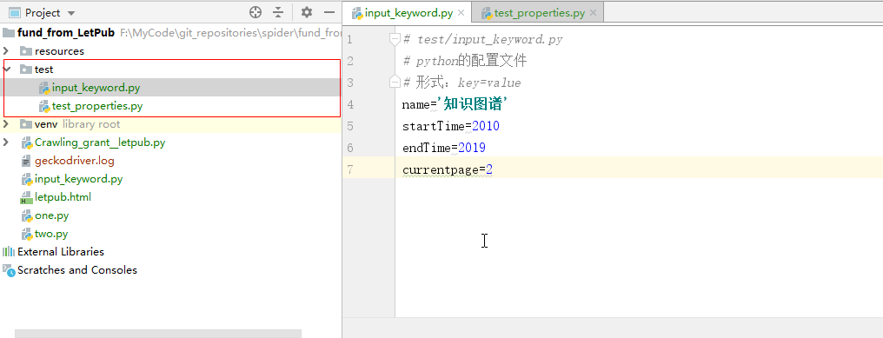Screen dimensions: 883x338
Task: Select root-level input_keyword.py file
Action: (x=78, y=179)
